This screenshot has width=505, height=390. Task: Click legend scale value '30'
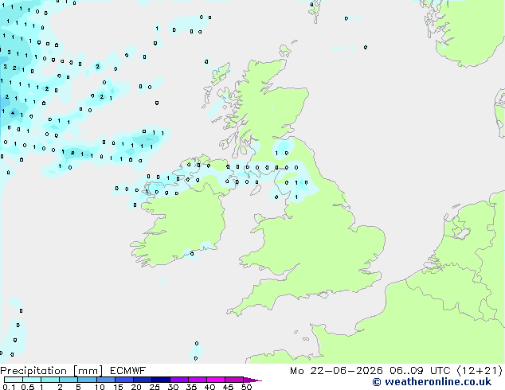coord(173,387)
